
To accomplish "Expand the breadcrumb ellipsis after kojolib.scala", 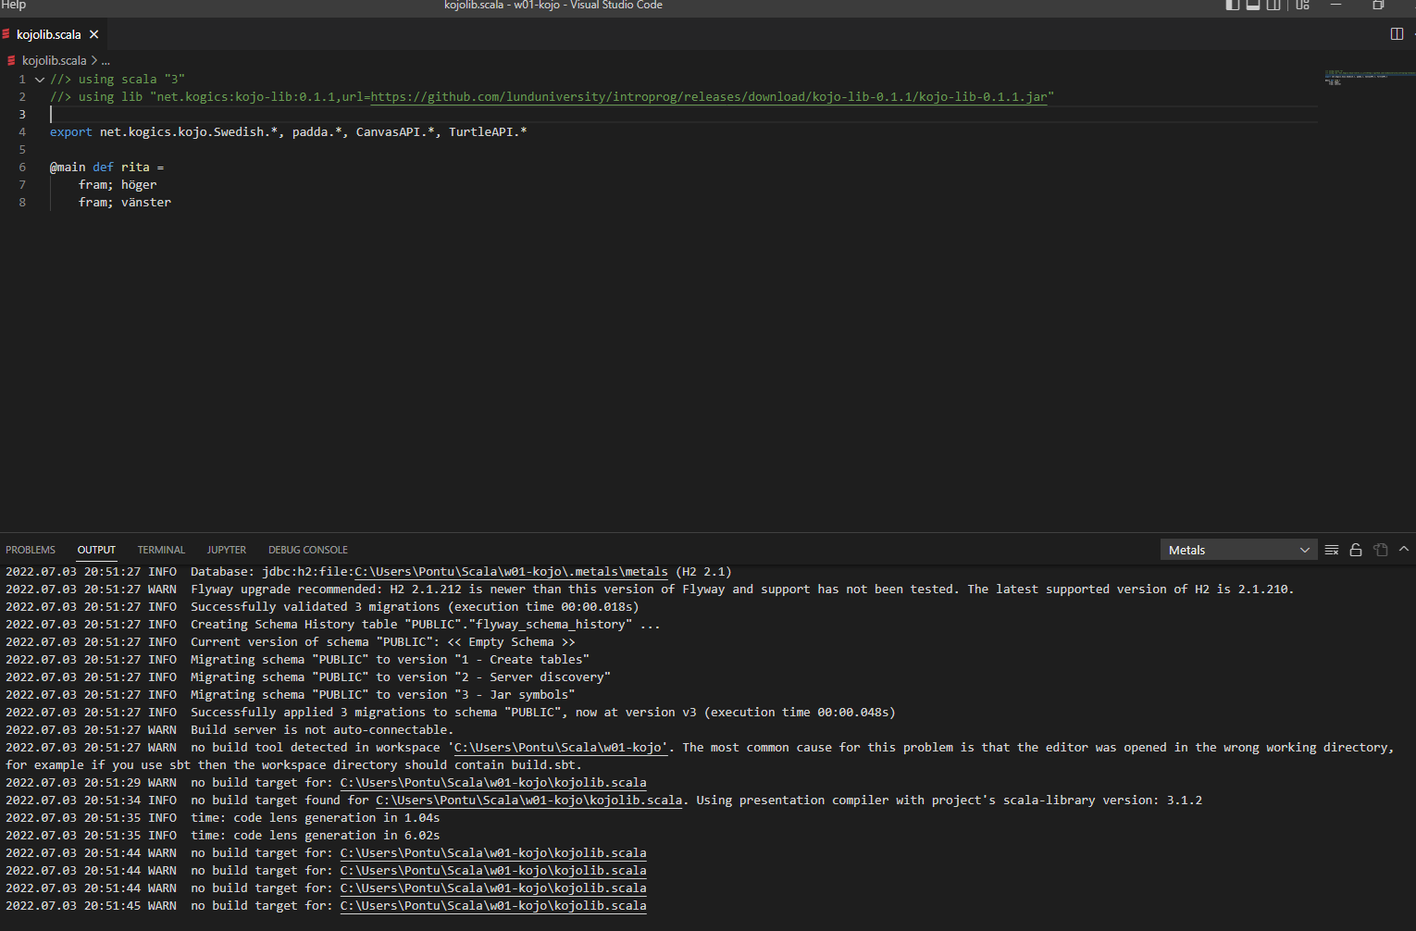I will tap(106, 60).
